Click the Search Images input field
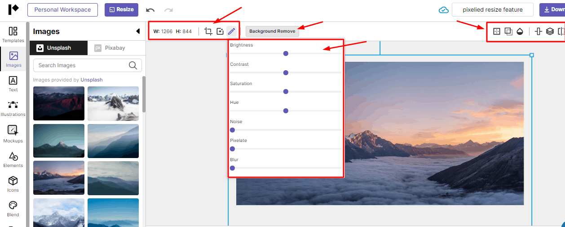565x227 pixels. click(x=81, y=65)
